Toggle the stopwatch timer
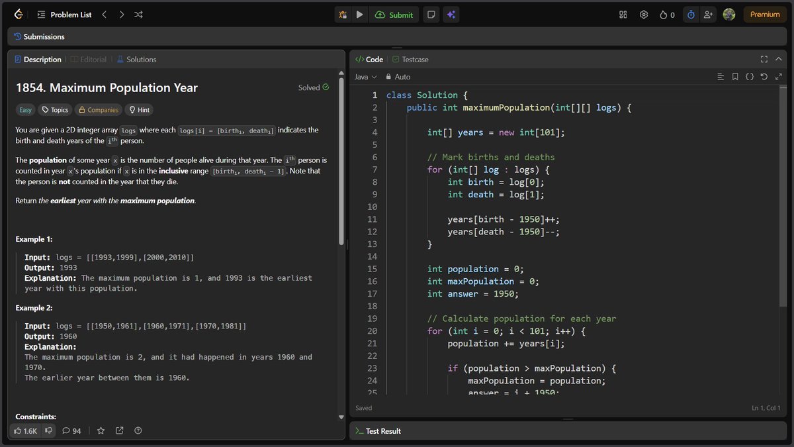 coord(691,15)
